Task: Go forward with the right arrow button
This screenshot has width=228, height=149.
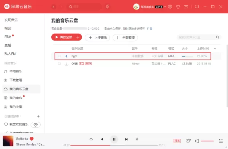Action: point(61,7)
